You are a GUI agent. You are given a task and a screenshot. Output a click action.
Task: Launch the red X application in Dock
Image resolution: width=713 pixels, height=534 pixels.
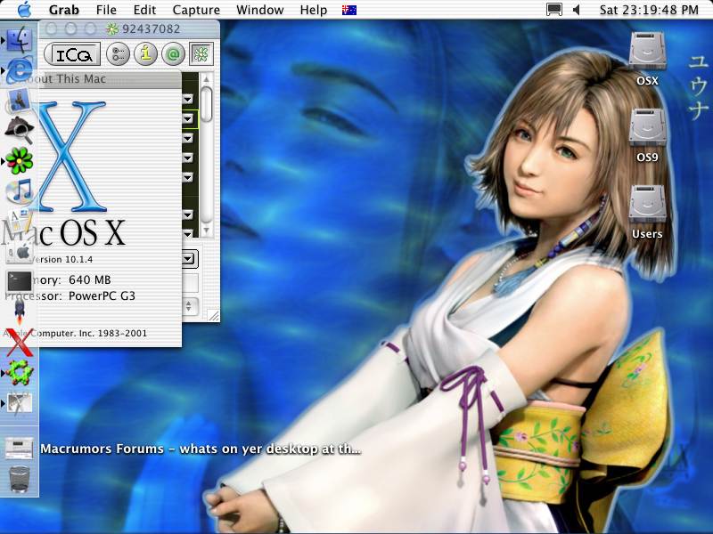tap(19, 342)
